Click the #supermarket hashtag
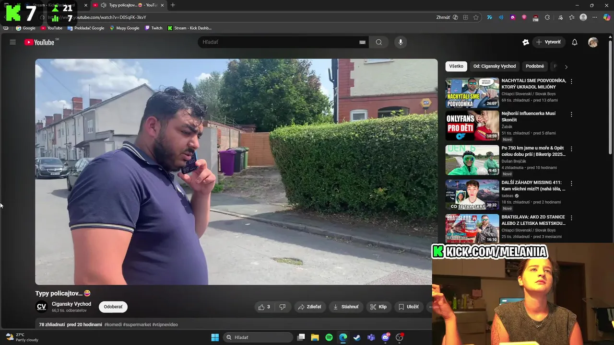The image size is (614, 345). point(137,324)
